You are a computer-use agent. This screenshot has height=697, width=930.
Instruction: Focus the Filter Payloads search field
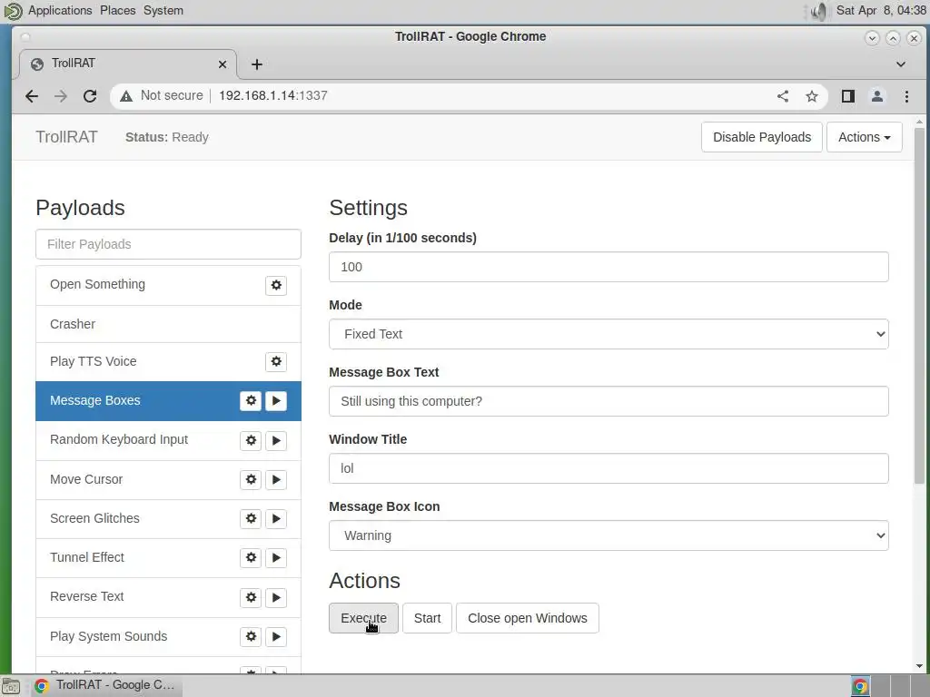tap(168, 244)
